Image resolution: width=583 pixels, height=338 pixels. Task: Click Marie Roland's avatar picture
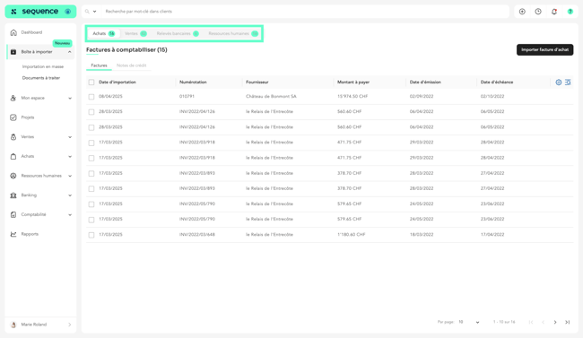[x=13, y=325]
